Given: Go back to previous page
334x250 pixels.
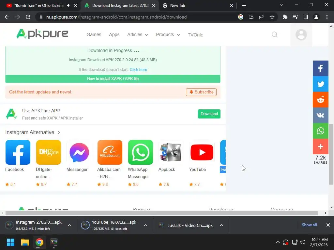Looking at the screenshot, I should [7, 17].
